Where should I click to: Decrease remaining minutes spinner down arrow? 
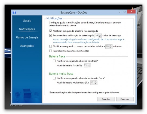111,47
